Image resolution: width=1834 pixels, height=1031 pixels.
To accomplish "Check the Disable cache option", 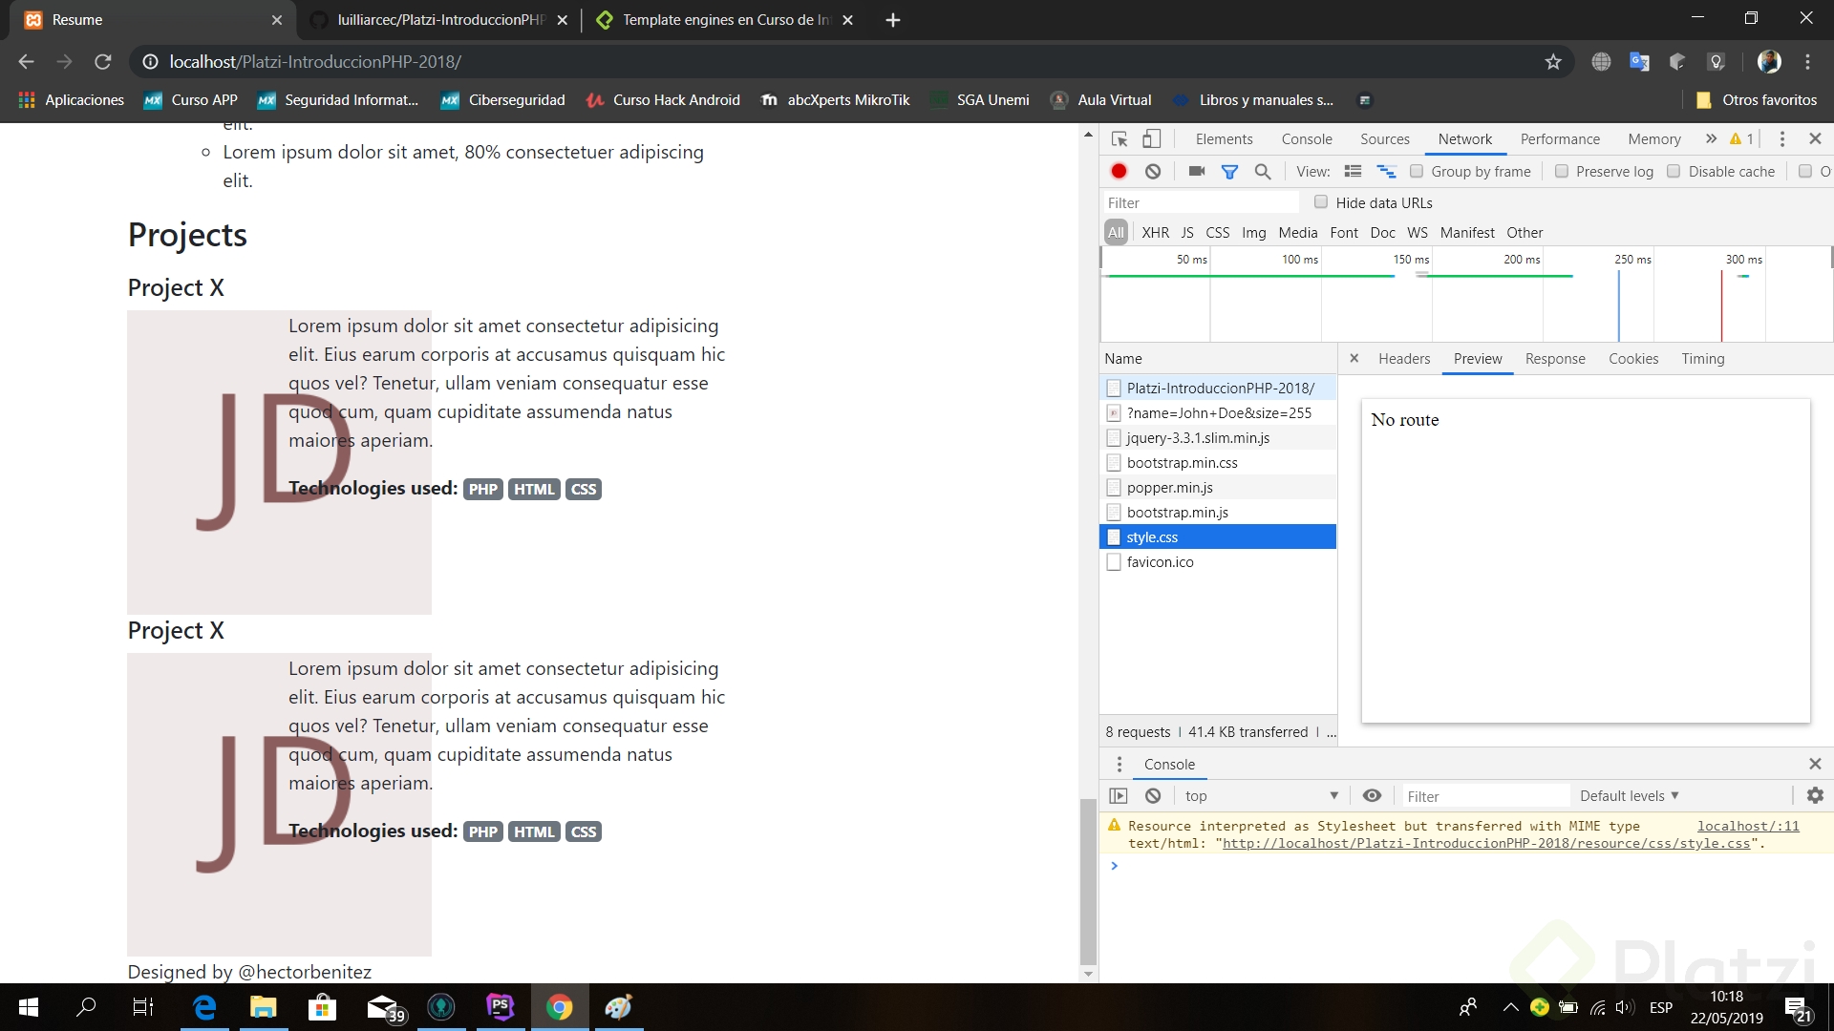I will (1674, 172).
